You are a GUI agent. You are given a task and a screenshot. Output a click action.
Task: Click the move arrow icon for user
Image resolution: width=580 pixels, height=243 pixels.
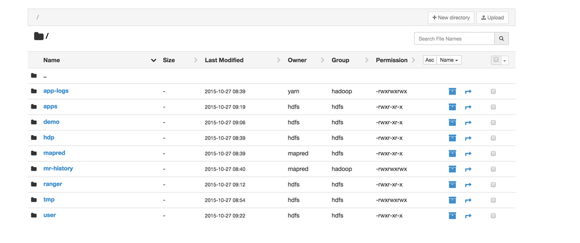coord(468,216)
